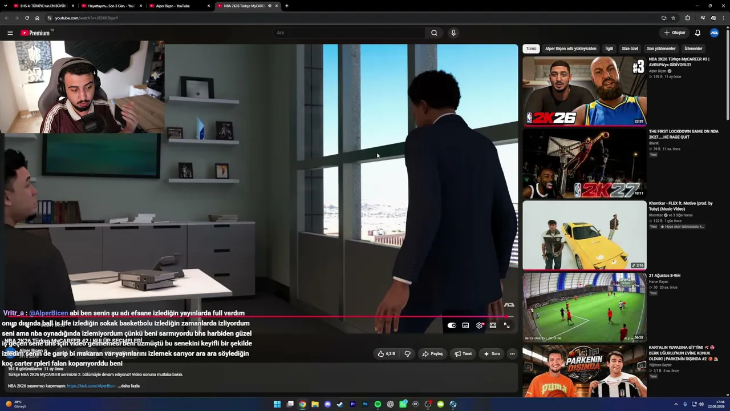
Task: Open 'THE FIRST LOCKDOWN GAME ON NBA 2K27' title
Action: 684,134
